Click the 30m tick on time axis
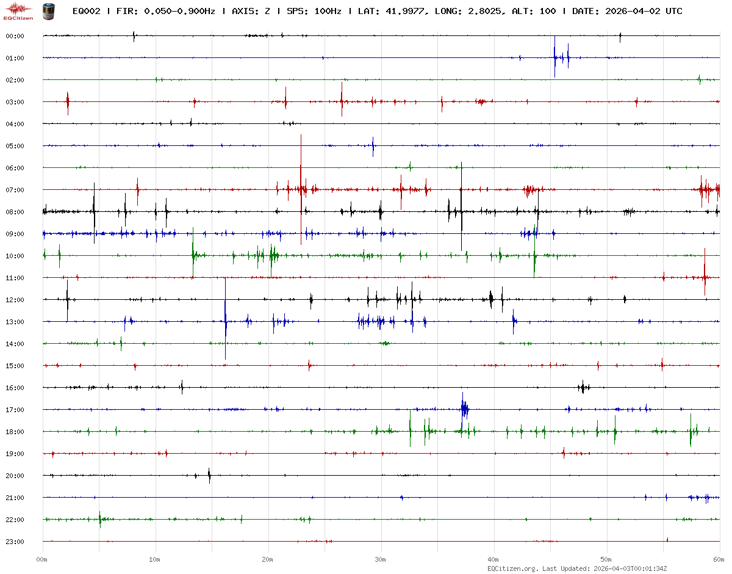This screenshot has width=732, height=574. pos(381,559)
